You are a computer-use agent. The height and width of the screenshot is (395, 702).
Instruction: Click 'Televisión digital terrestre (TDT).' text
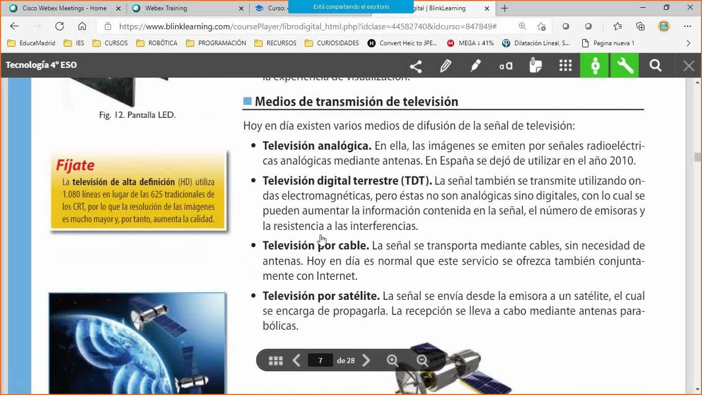click(347, 181)
